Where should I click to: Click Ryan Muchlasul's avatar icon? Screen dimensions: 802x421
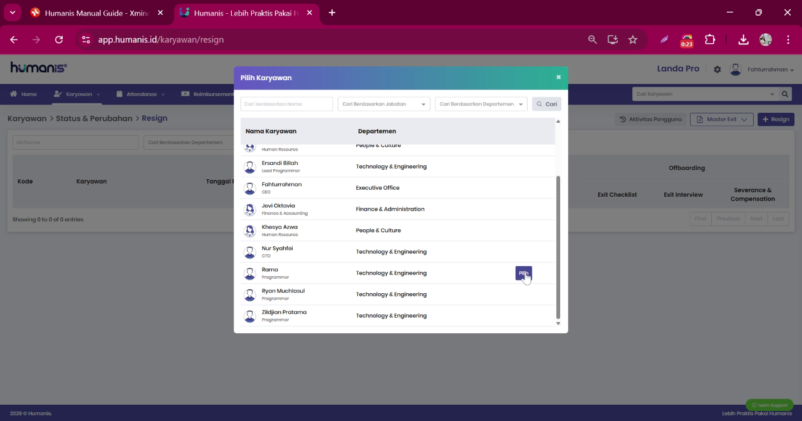point(250,295)
